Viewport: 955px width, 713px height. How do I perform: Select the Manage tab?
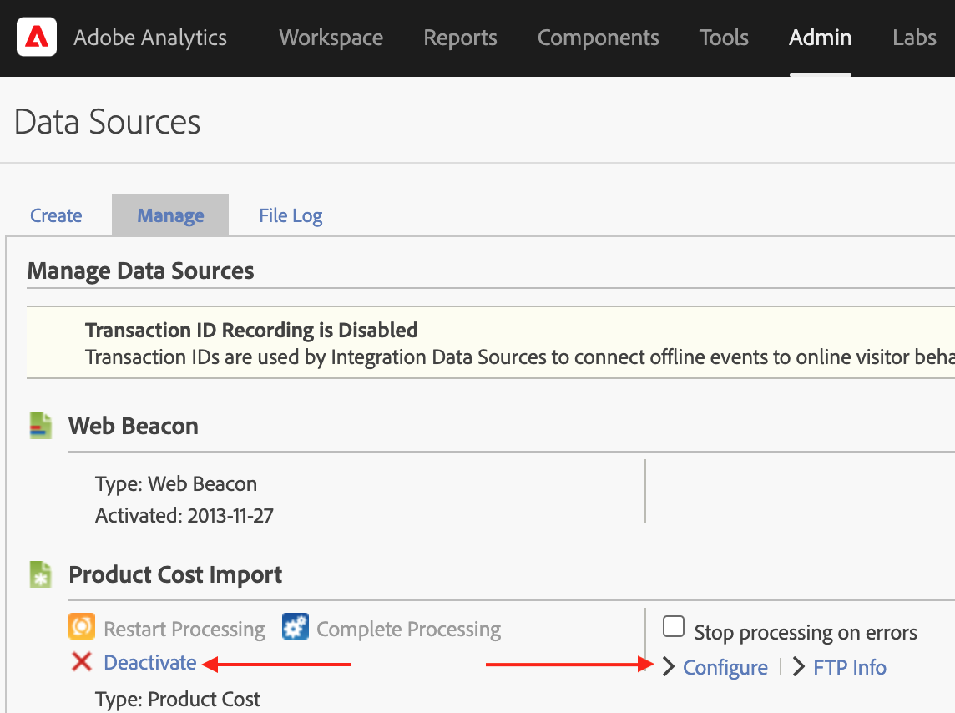pyautogui.click(x=170, y=215)
